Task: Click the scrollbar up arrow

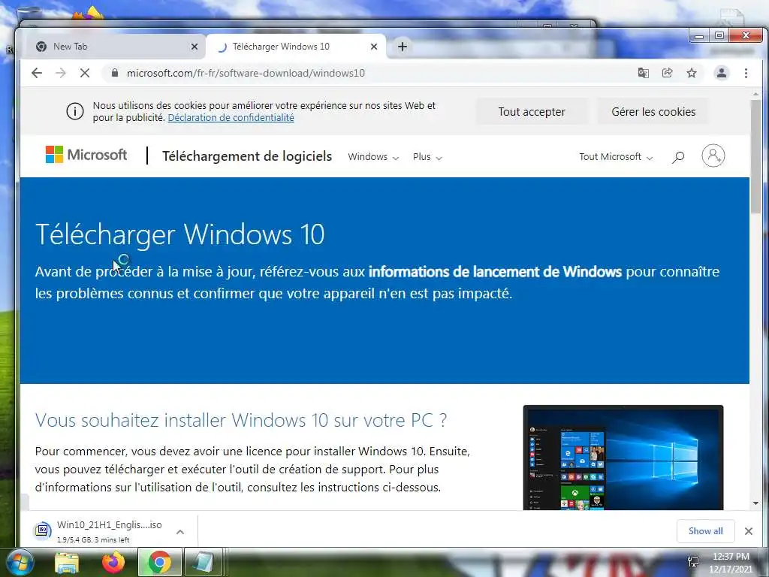Action: 755,94
